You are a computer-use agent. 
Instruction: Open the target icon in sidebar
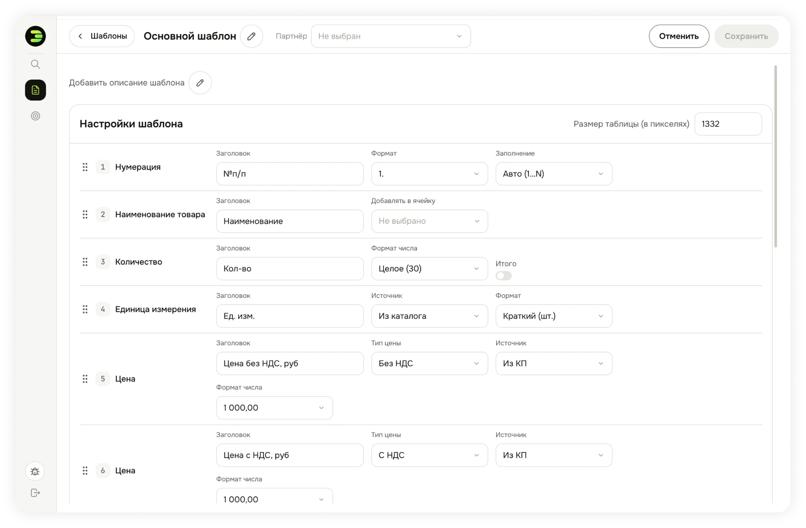click(x=35, y=116)
